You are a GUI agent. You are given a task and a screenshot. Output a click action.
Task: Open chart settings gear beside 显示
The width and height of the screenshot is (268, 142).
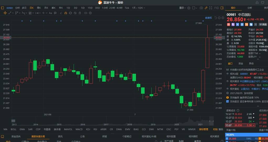pyautogui.click(x=189, y=8)
